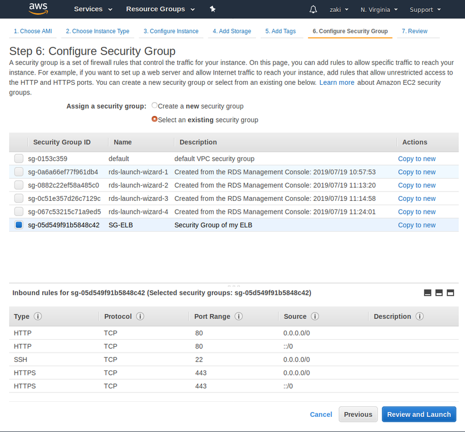The height and width of the screenshot is (432, 465).
Task: Open the pinned shortcuts pin icon
Action: click(x=212, y=9)
